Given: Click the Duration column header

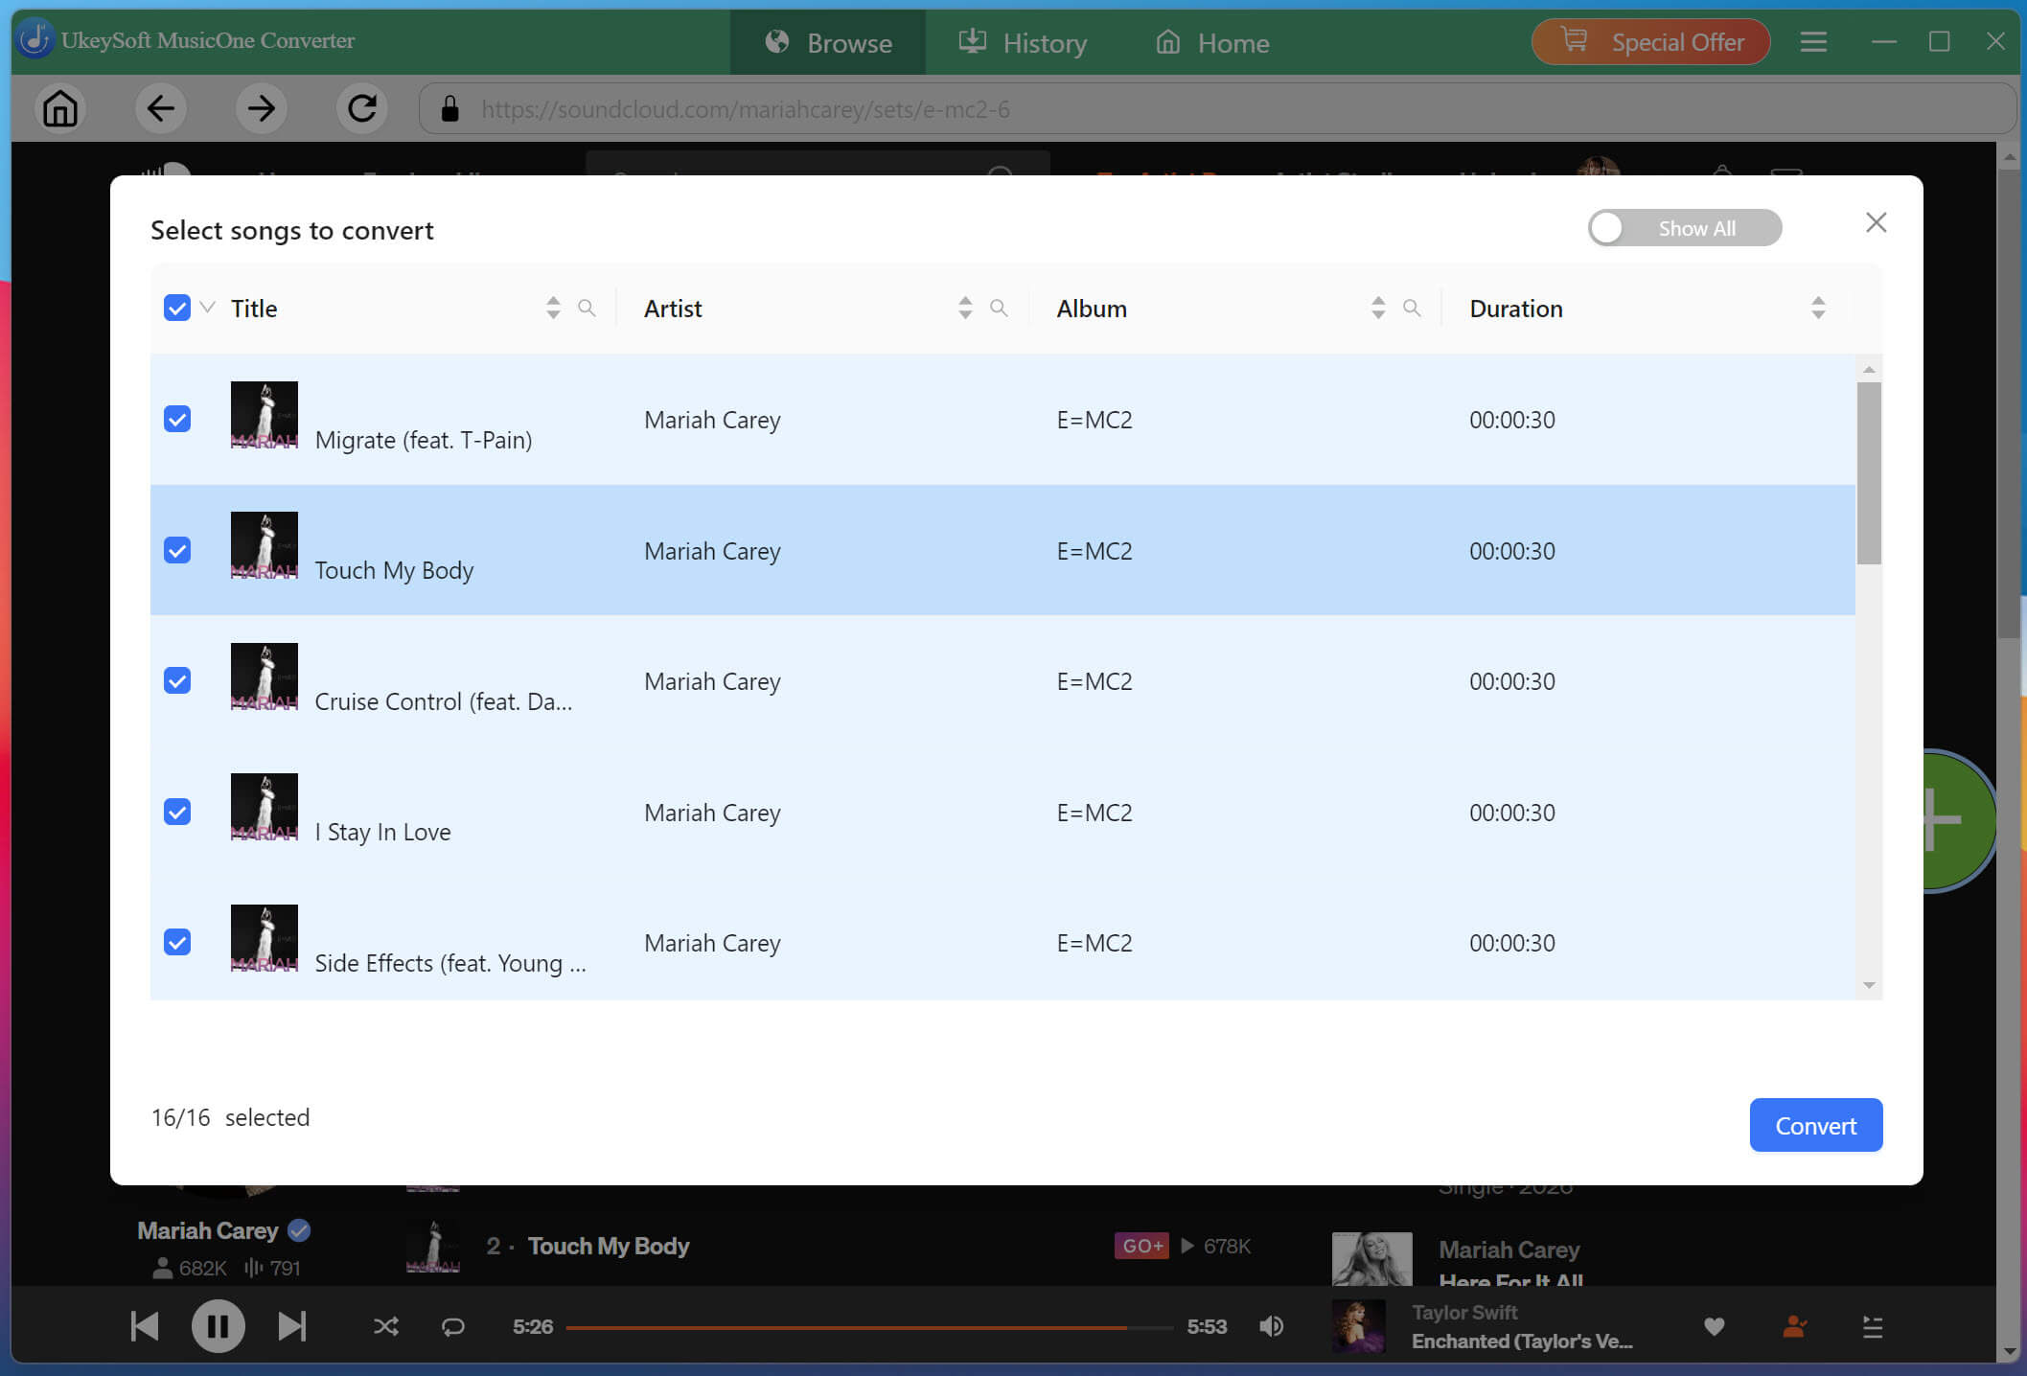Looking at the screenshot, I should [1516, 309].
